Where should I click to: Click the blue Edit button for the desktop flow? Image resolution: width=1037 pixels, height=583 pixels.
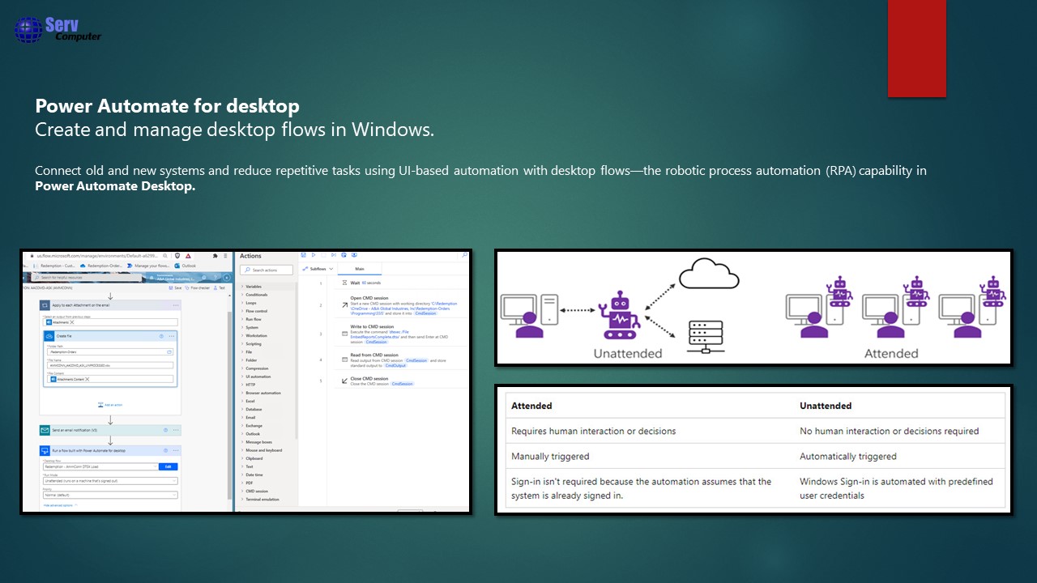coord(169,467)
